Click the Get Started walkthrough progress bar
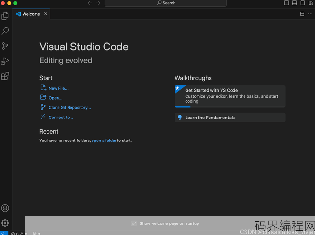 pos(230,107)
